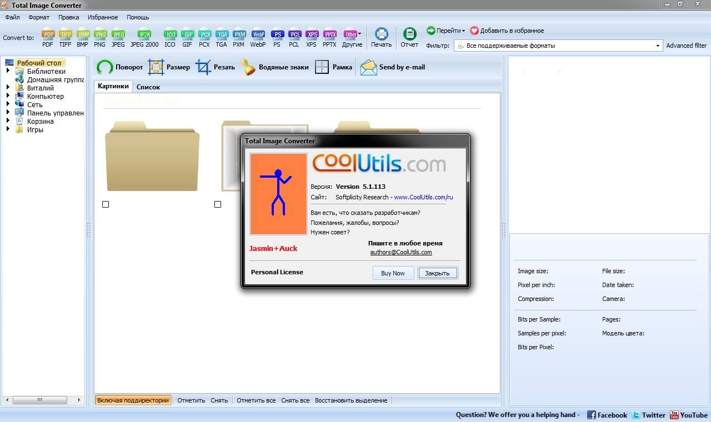This screenshot has height=422, width=711.
Task: Select GIF conversion icon
Action: point(187,37)
